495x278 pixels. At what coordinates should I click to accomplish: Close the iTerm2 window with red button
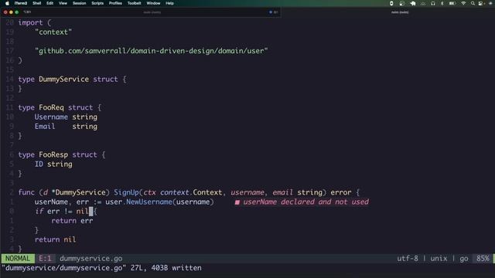[x=5, y=12]
